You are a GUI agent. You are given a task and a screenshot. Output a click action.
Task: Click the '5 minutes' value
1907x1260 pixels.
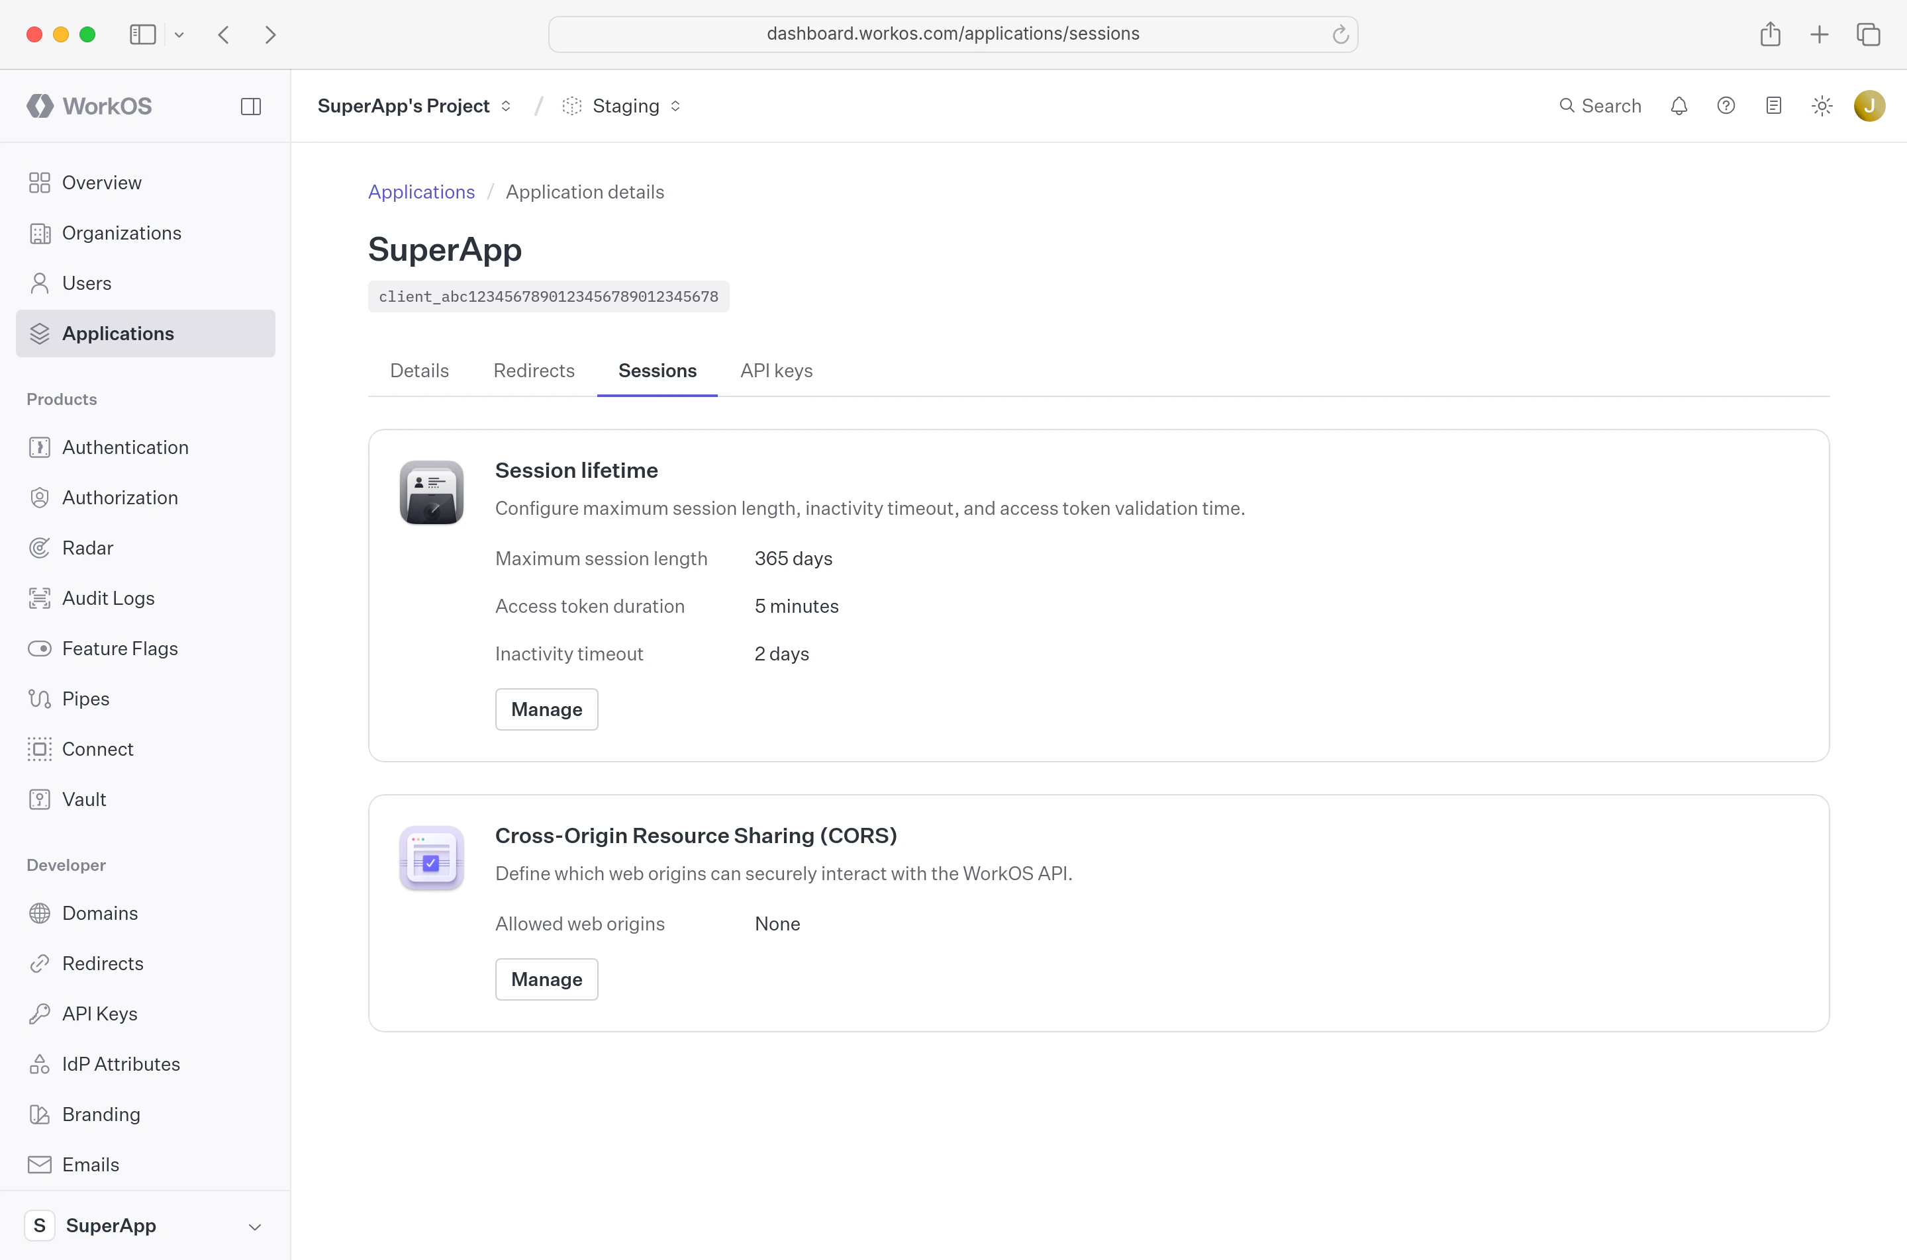tap(797, 607)
